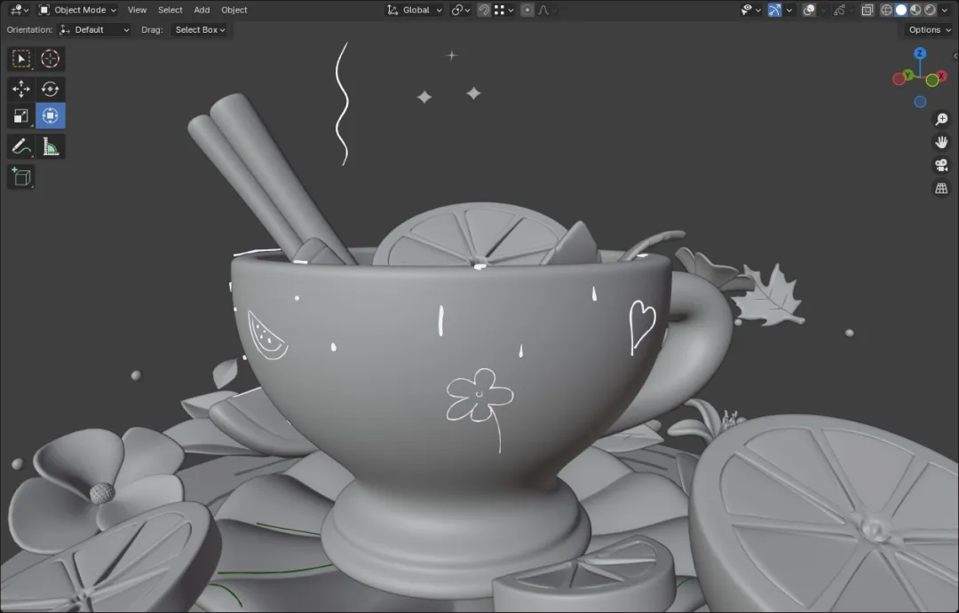The height and width of the screenshot is (613, 959).
Task: Click the cinnamon sticks in the cup
Action: pyautogui.click(x=269, y=177)
